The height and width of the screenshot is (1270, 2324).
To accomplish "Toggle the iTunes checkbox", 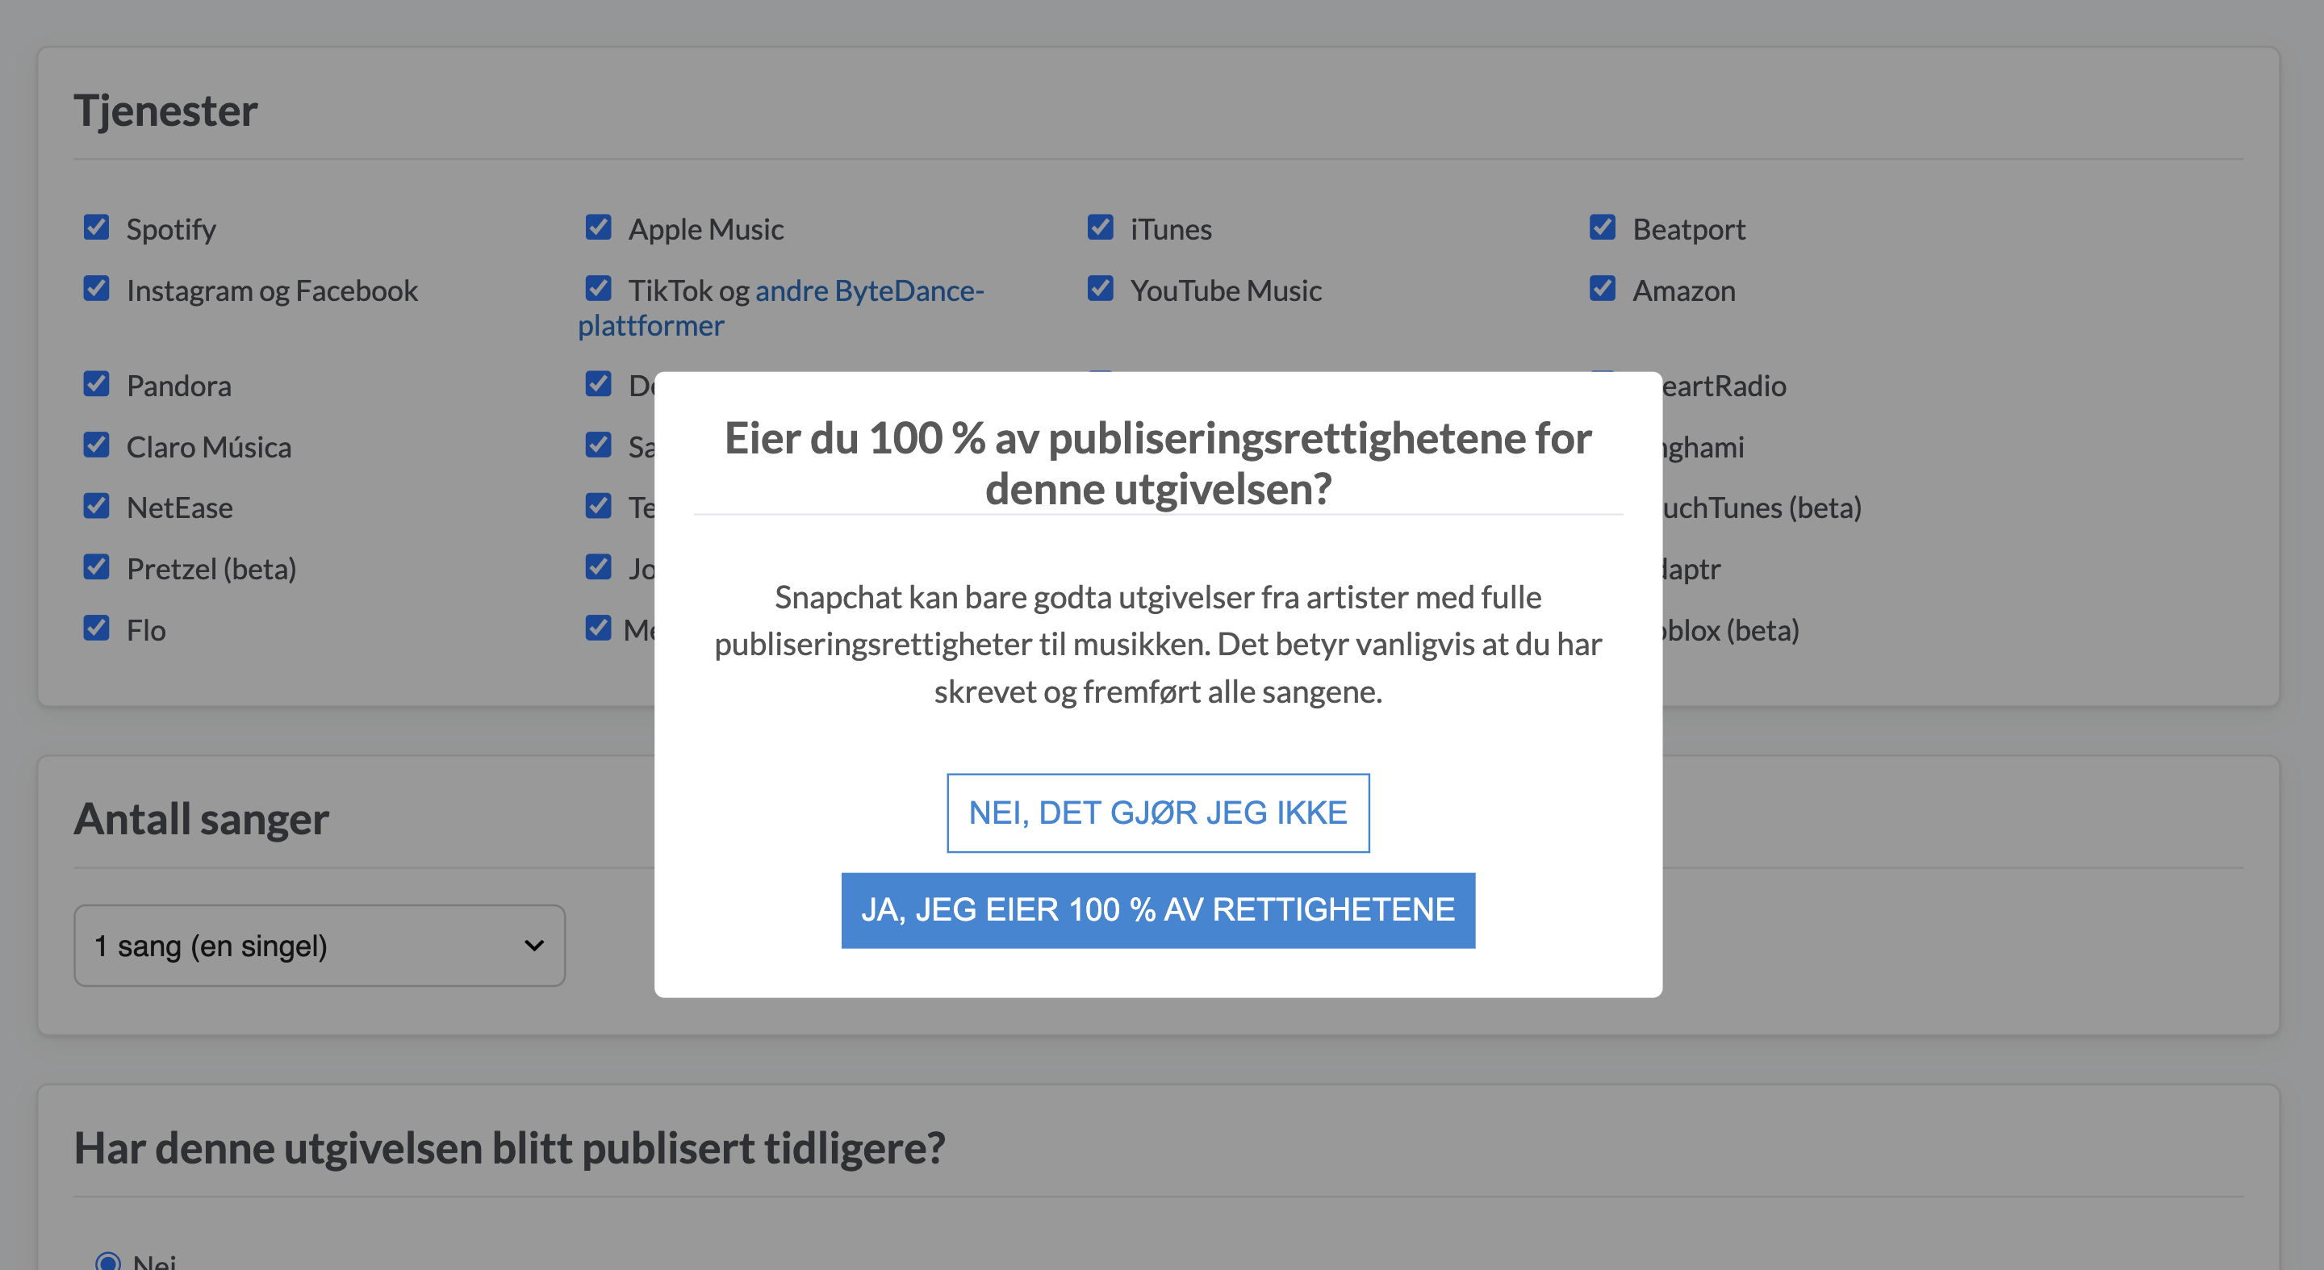I will pyautogui.click(x=1101, y=227).
